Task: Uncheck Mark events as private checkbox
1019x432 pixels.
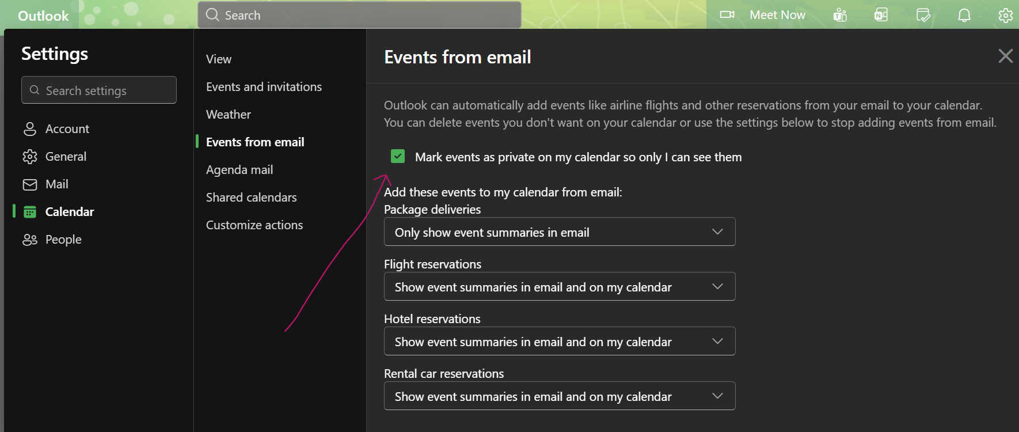Action: click(398, 157)
